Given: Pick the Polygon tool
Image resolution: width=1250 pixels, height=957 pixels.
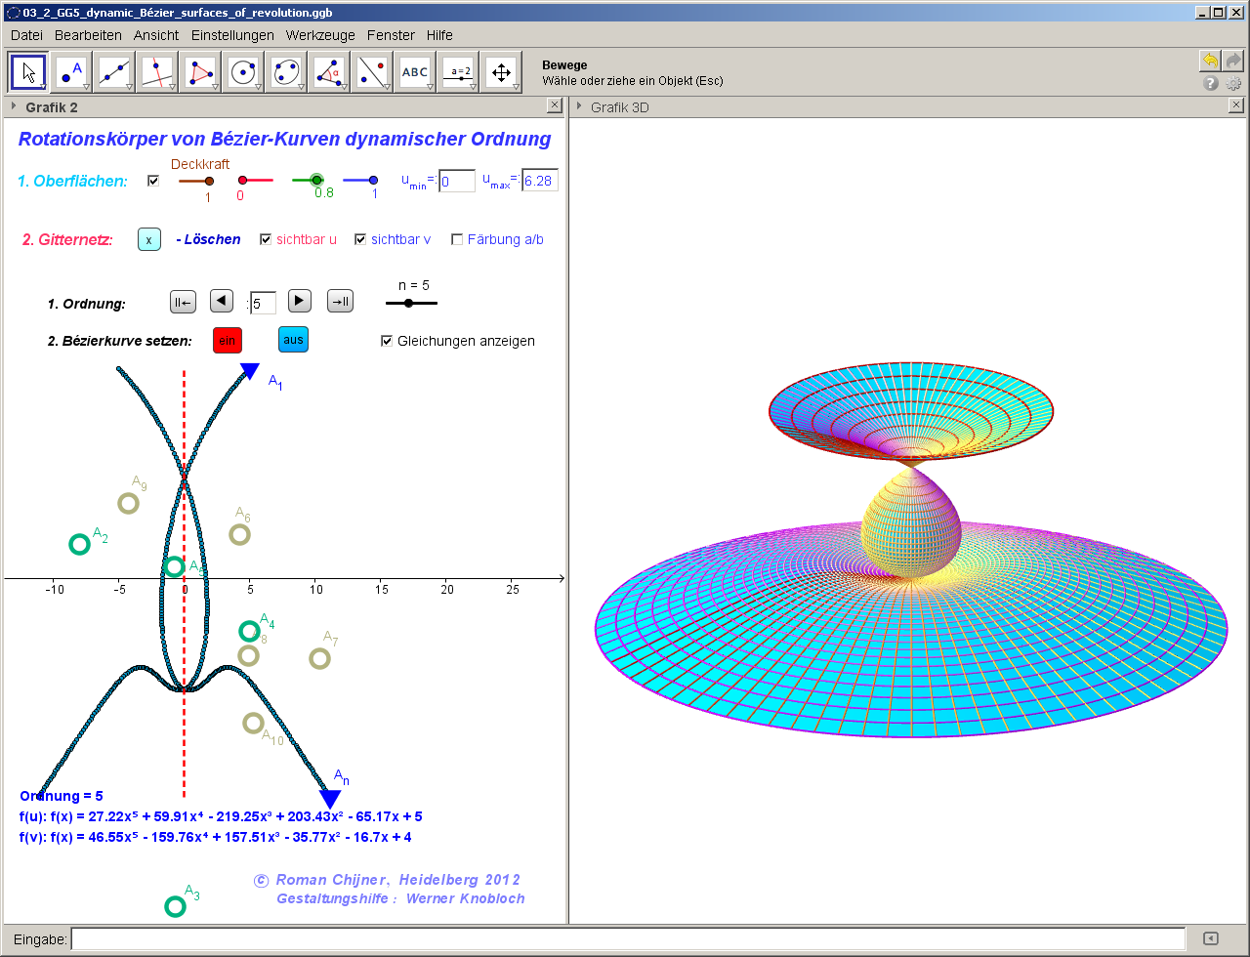Looking at the screenshot, I should [x=200, y=72].
